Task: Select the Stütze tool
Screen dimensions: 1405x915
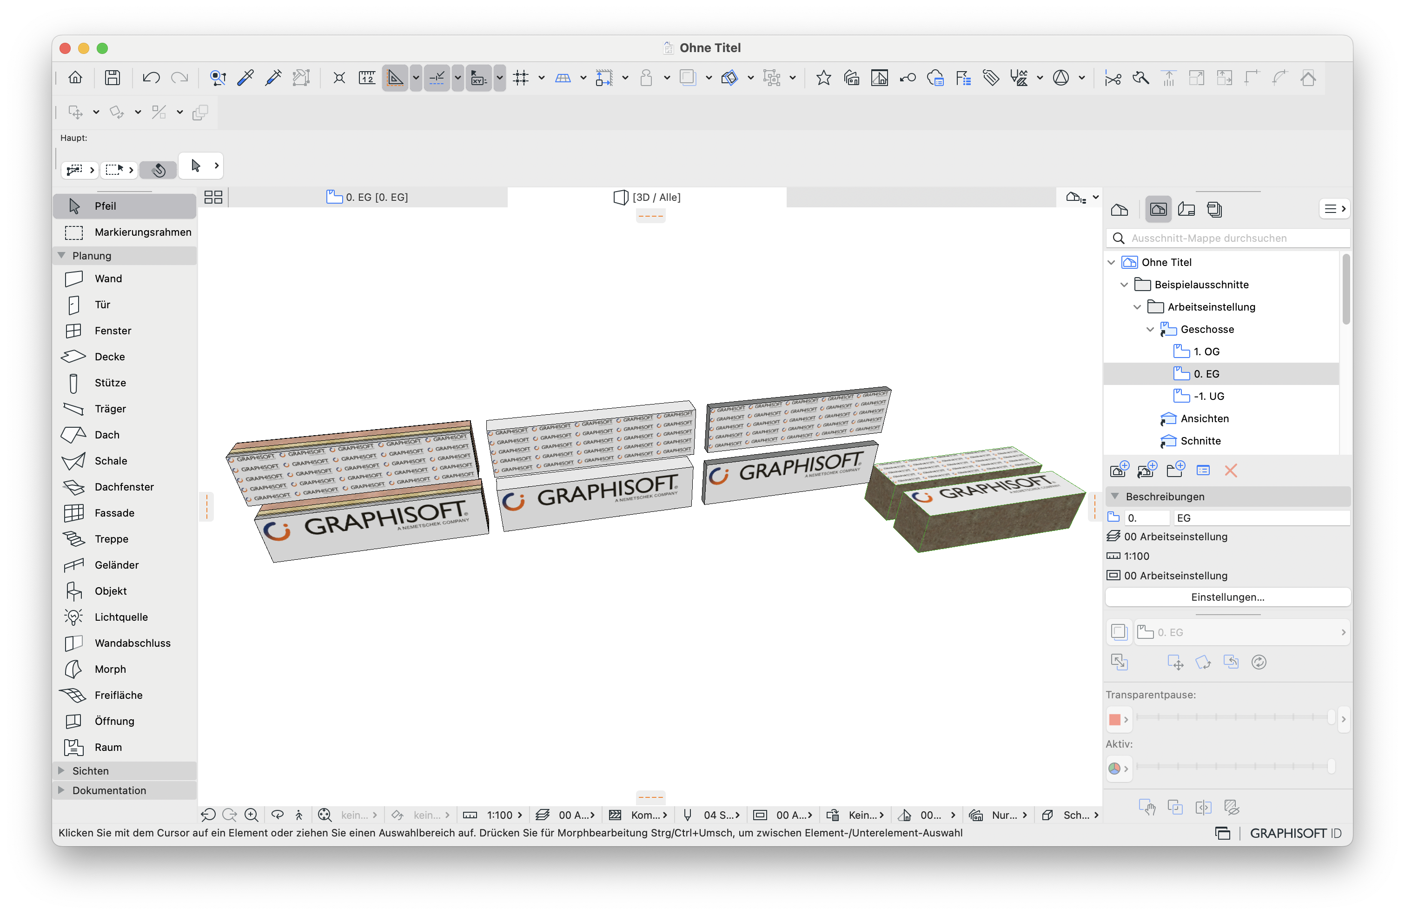Action: pyautogui.click(x=125, y=383)
